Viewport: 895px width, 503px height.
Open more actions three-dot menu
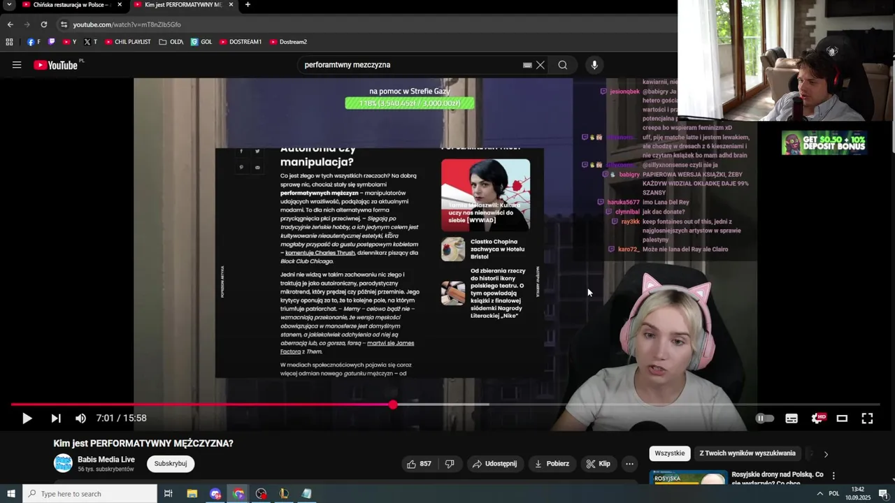629,464
